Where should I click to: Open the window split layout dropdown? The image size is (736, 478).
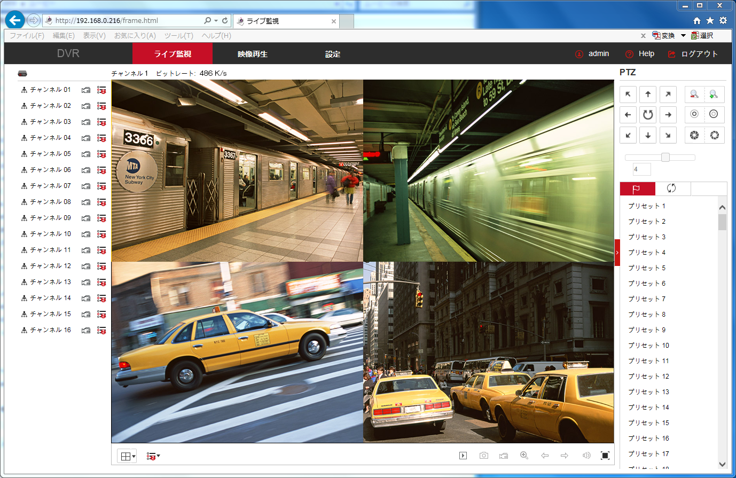click(127, 456)
